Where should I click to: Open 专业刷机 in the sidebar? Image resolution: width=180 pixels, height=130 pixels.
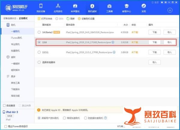tap(15, 44)
